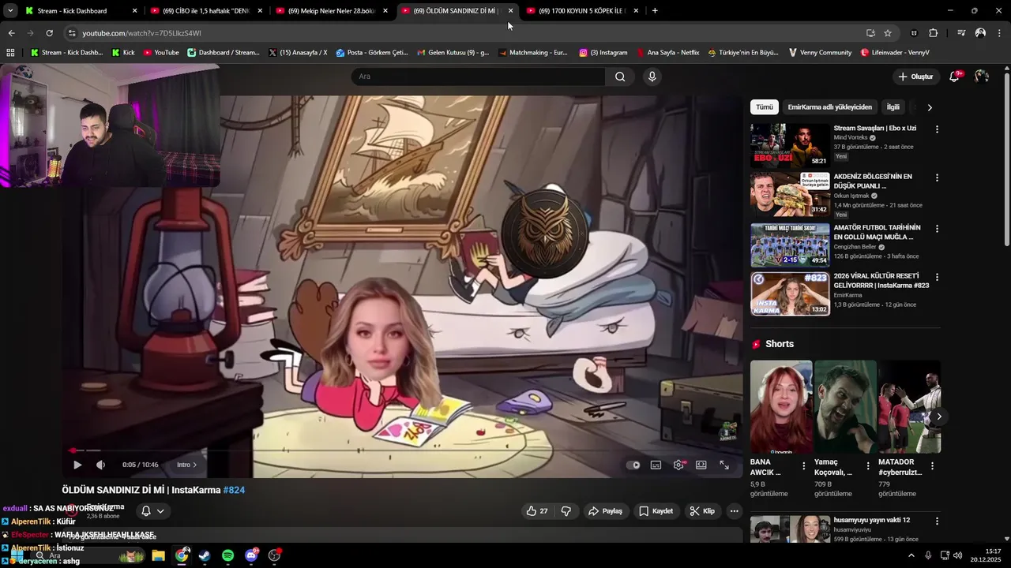Switch to Mekip Neler Neler 28.bölüm tab
The image size is (1011, 568).
332,11
